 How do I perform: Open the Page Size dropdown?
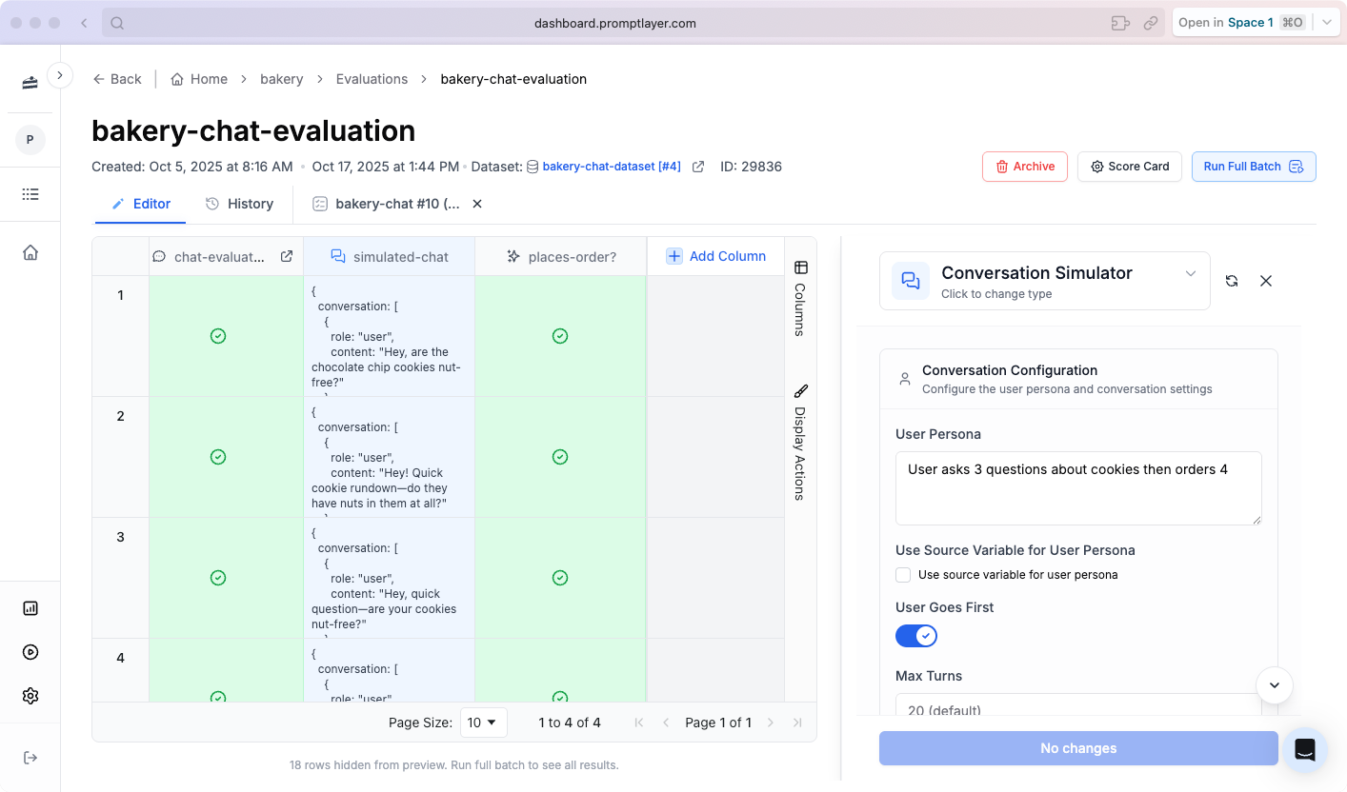(483, 723)
